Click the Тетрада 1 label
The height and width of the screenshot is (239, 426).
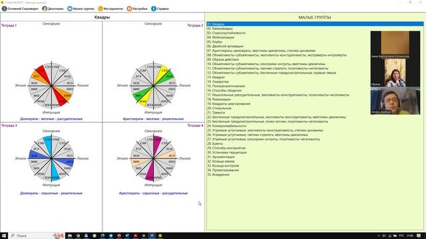9,25
